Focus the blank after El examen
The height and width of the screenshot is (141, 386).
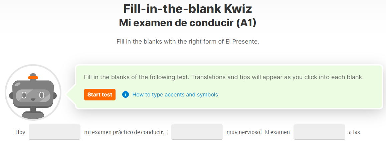pos(319,132)
